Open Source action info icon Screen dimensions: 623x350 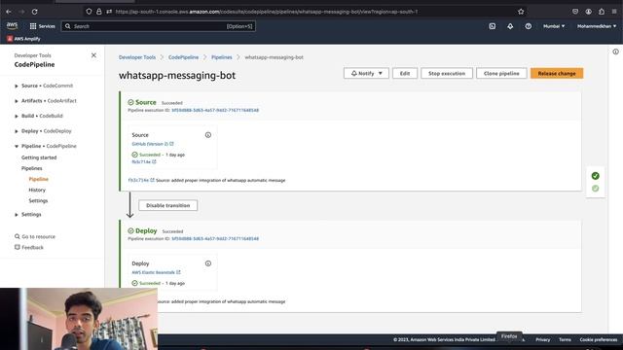208,135
